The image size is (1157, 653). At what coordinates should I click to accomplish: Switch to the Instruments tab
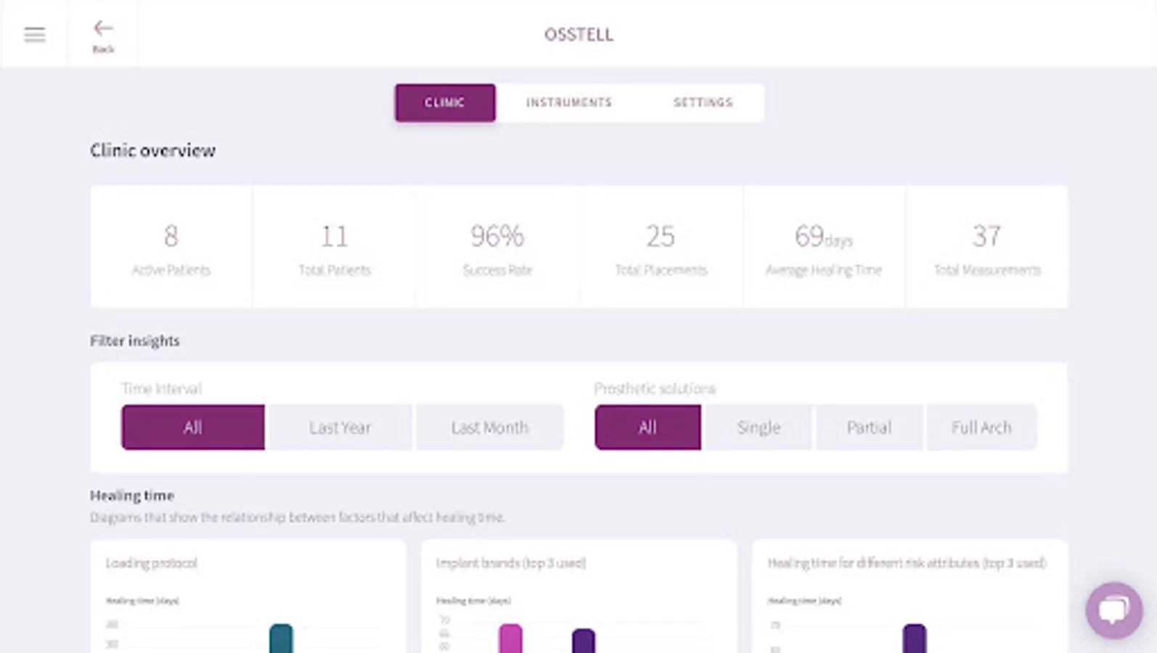click(569, 102)
